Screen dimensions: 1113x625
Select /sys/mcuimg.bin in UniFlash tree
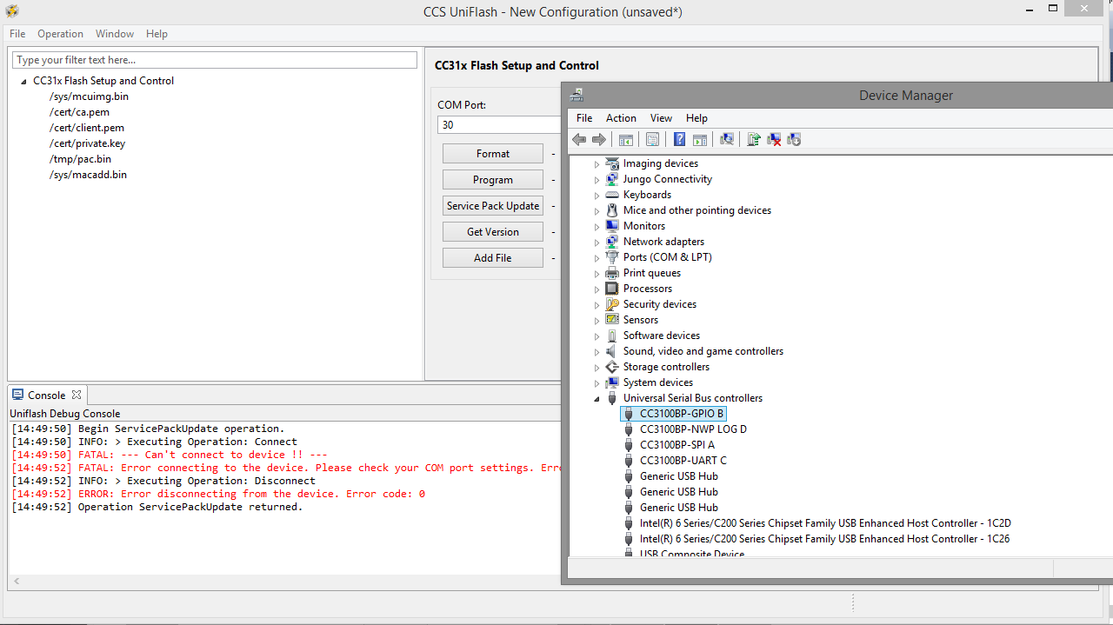89,96
